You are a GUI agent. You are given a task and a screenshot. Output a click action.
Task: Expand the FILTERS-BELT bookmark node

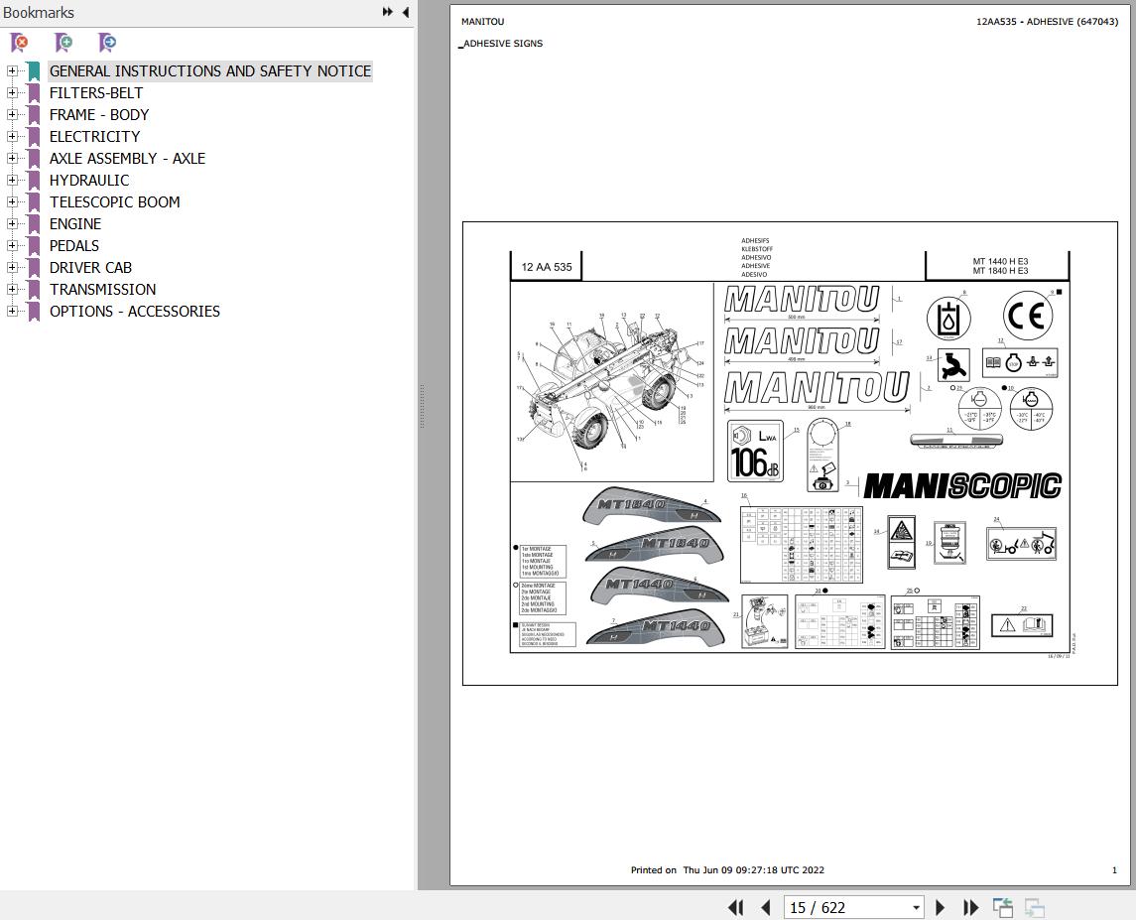12,93
